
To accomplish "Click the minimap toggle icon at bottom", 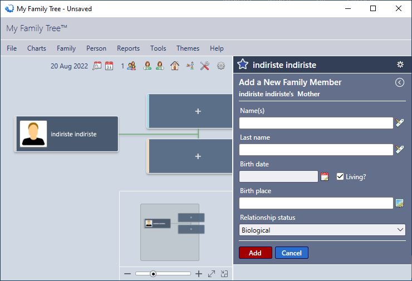I will 224,274.
